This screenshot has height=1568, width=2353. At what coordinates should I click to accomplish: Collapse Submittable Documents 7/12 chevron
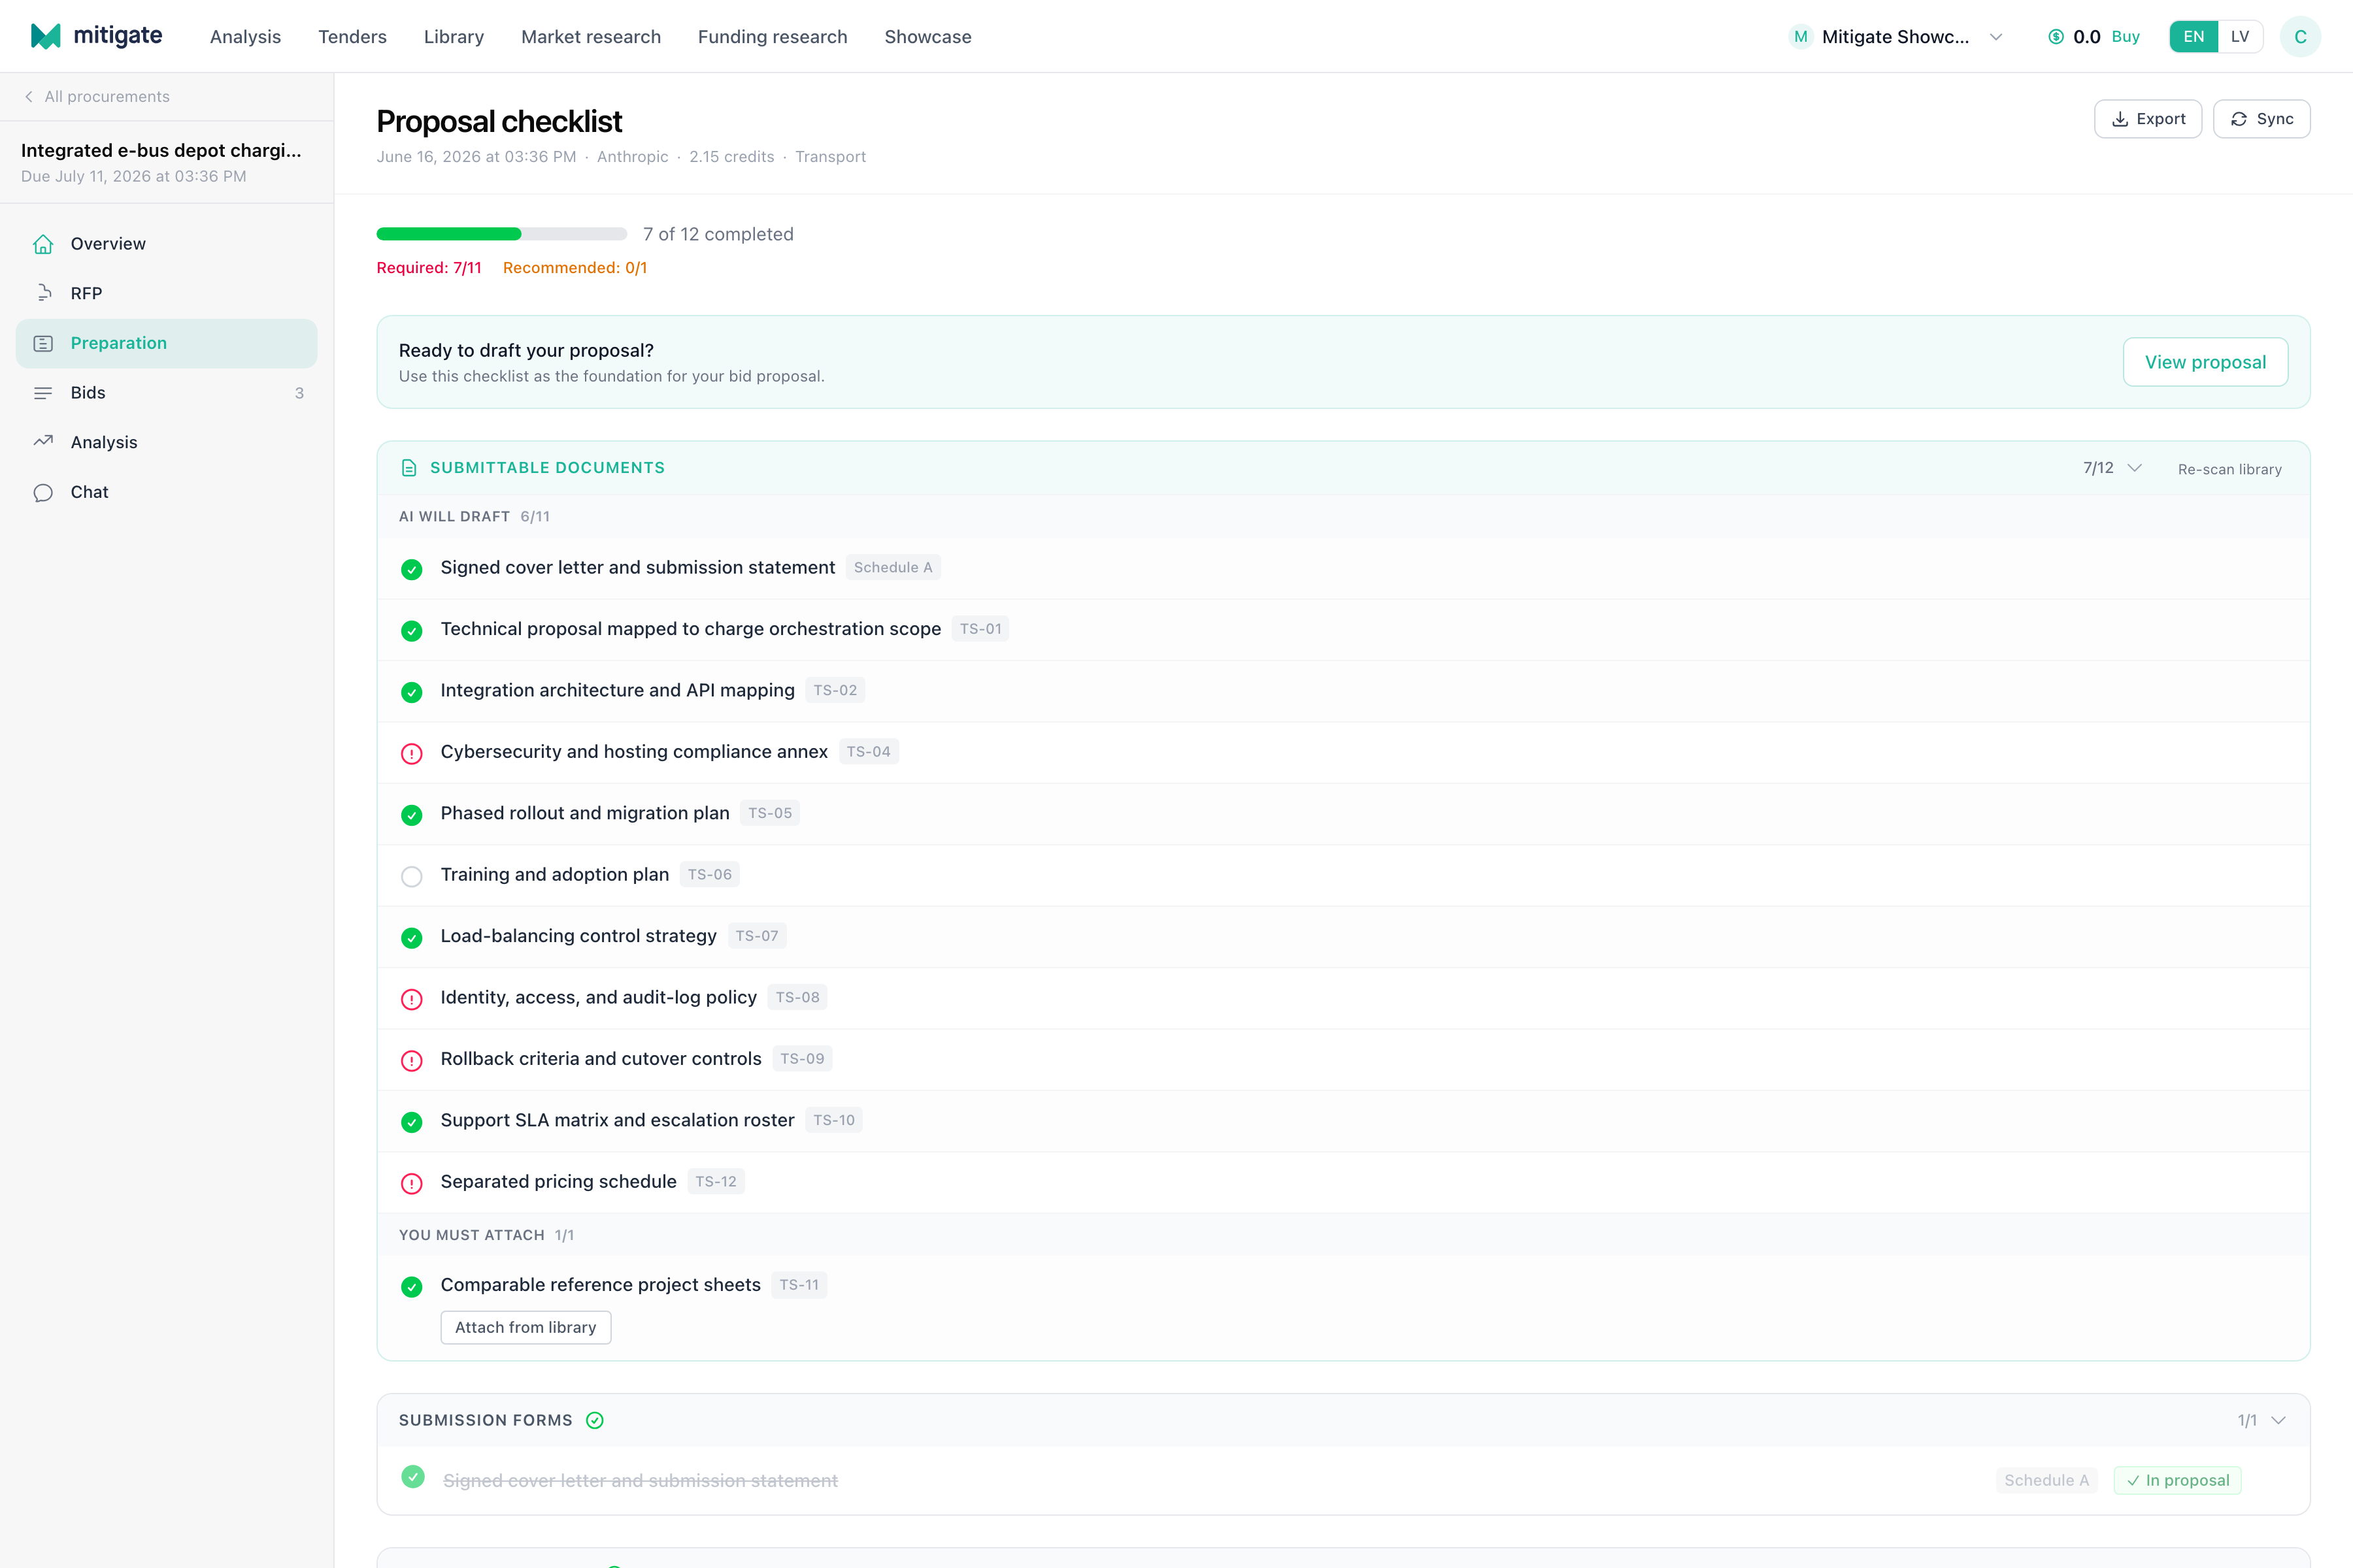pos(2135,468)
